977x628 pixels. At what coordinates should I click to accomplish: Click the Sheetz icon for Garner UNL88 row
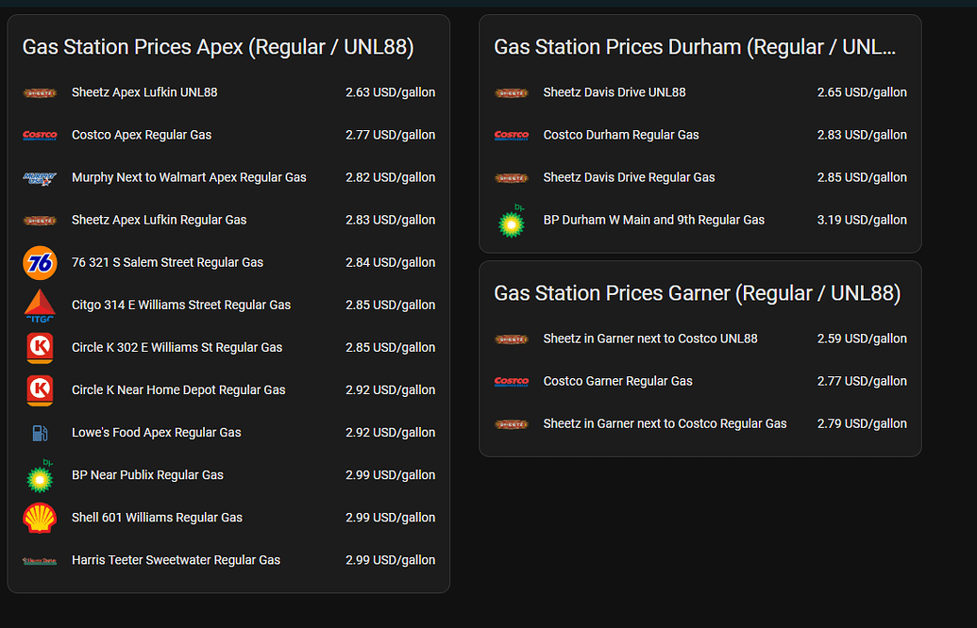[x=511, y=339]
